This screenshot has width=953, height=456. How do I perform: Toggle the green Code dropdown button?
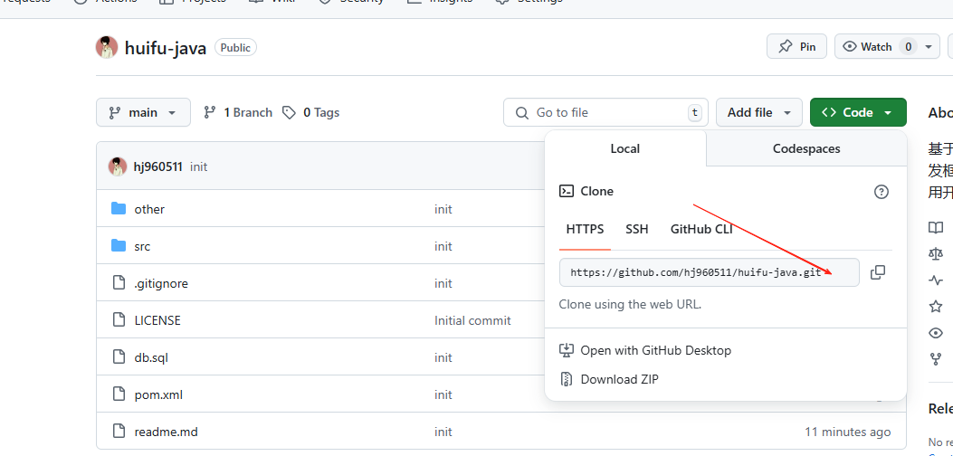pyautogui.click(x=858, y=112)
